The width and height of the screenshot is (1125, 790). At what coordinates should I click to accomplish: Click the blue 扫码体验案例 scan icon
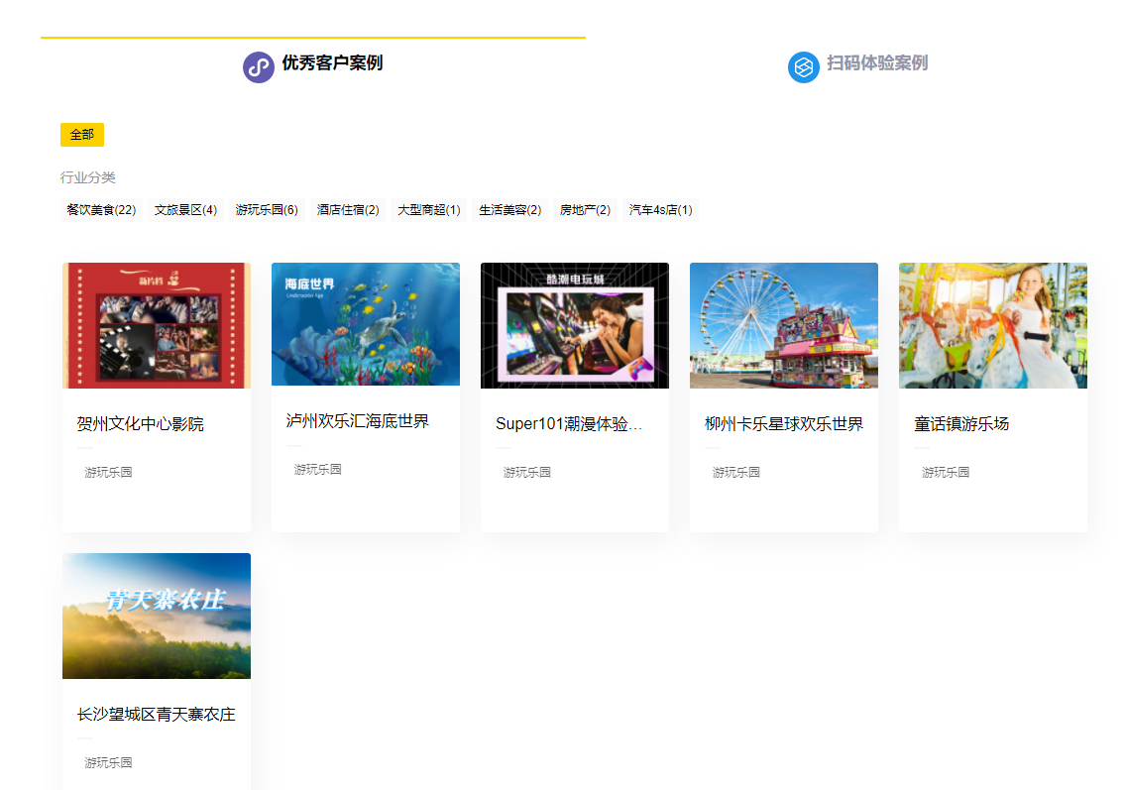[x=803, y=67]
